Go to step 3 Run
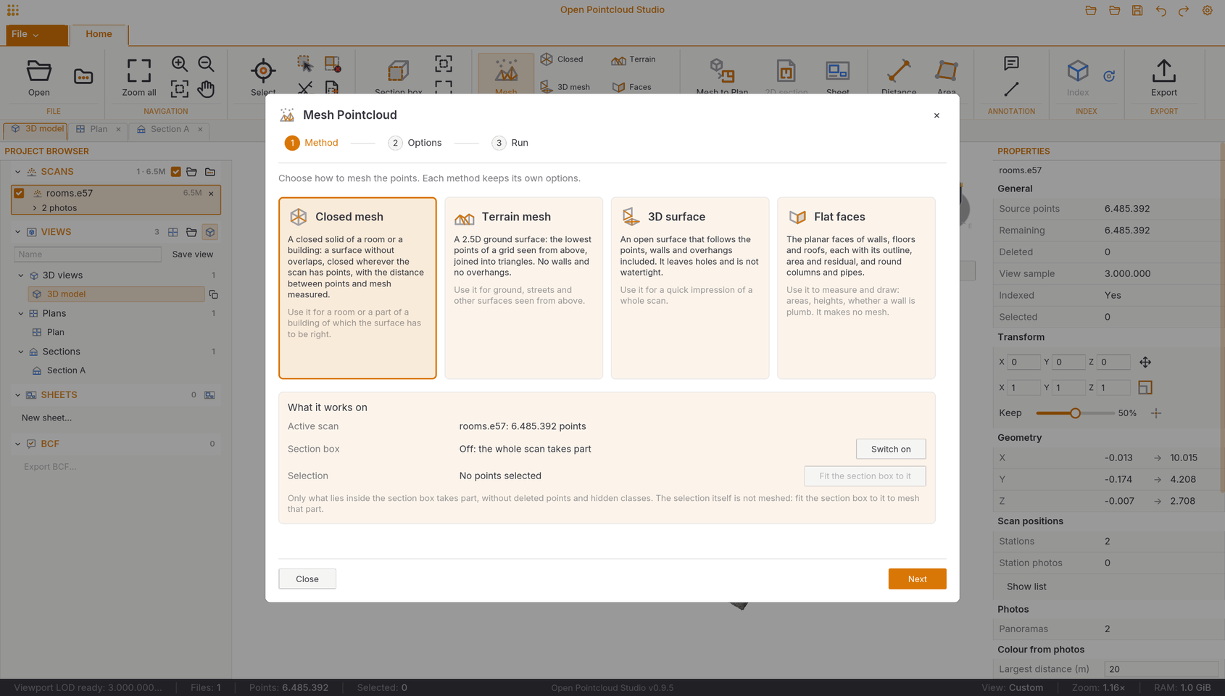1225x696 pixels. (x=510, y=143)
